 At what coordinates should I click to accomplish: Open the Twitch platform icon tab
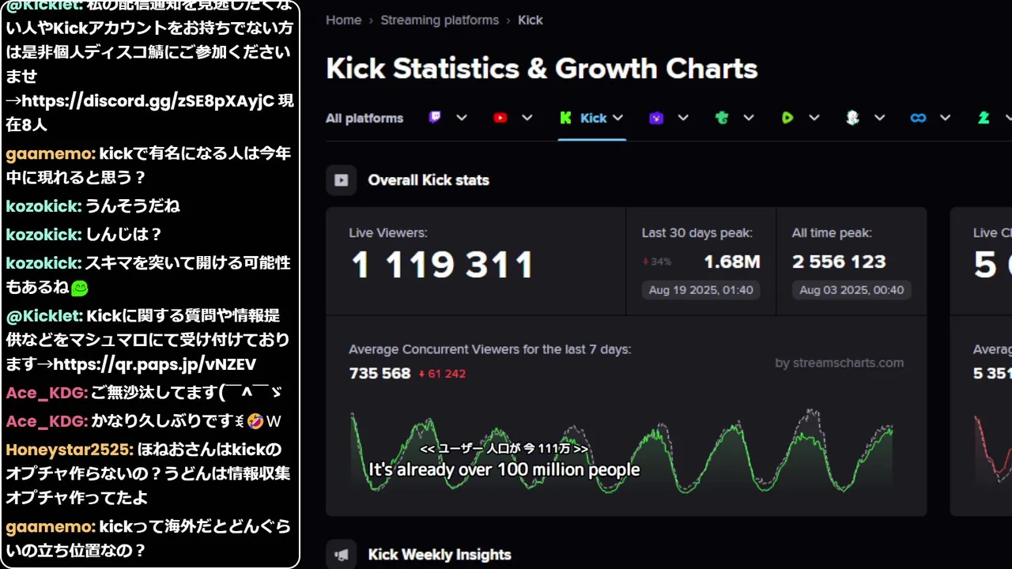(x=435, y=118)
